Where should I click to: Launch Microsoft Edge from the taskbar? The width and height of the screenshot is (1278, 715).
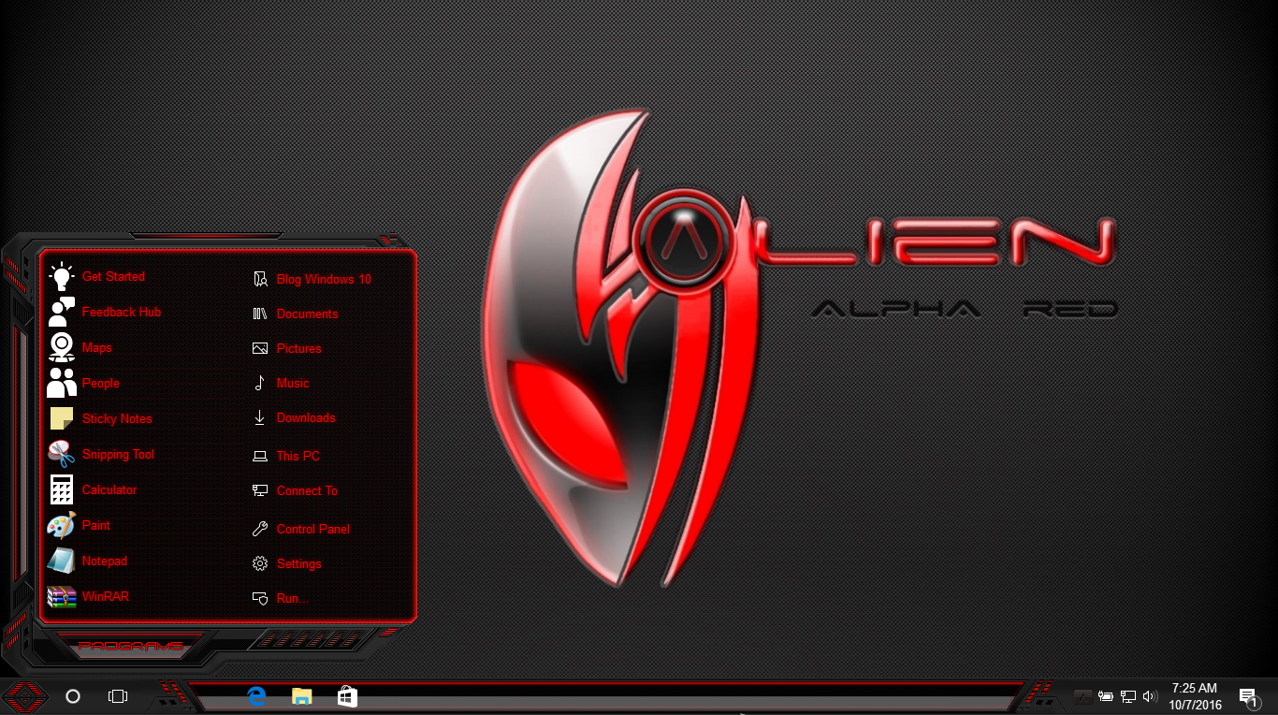(256, 696)
